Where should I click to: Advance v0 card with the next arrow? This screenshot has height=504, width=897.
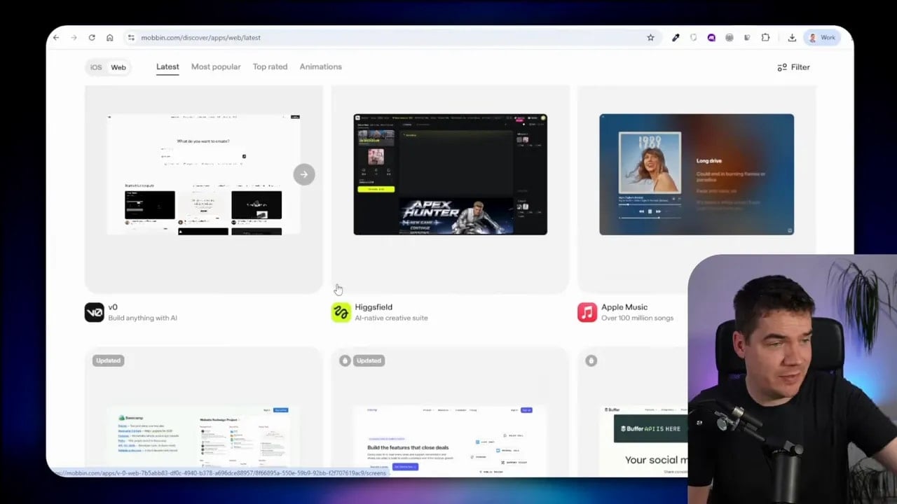pyautogui.click(x=304, y=174)
